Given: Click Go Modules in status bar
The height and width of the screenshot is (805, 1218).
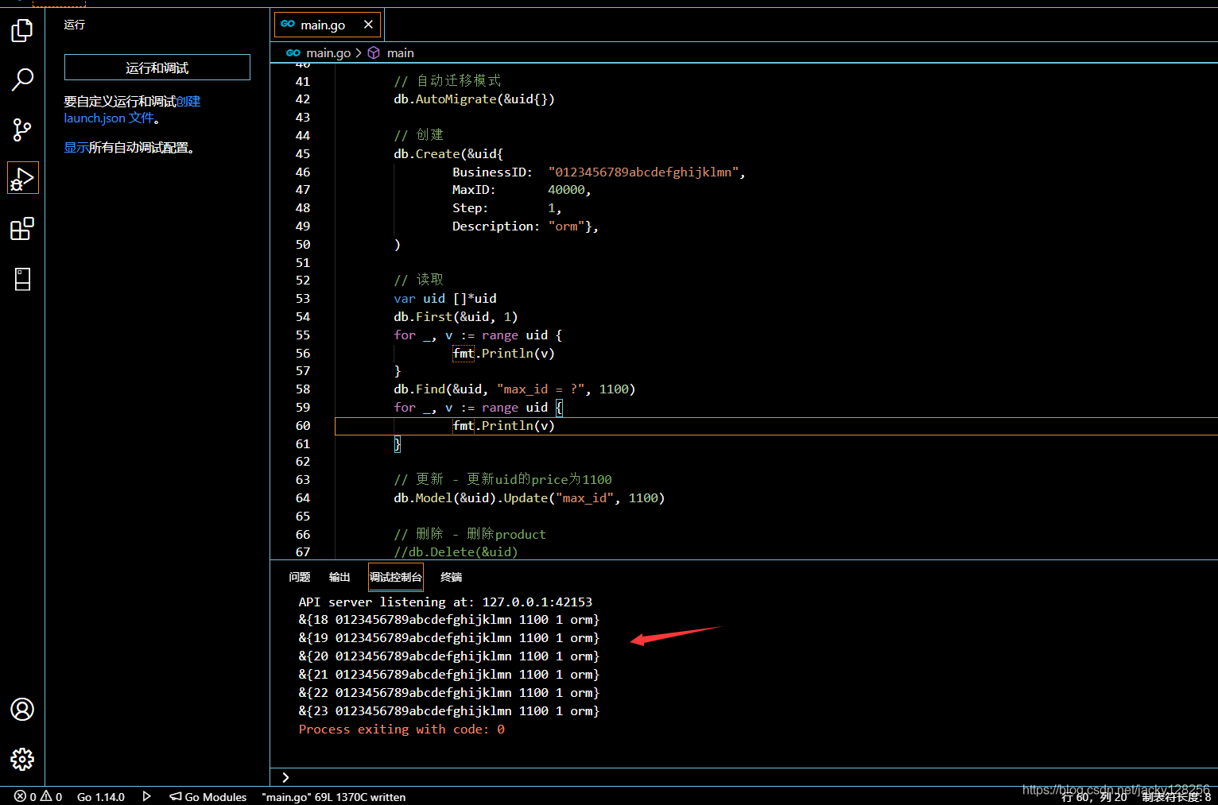Looking at the screenshot, I should coord(208,796).
